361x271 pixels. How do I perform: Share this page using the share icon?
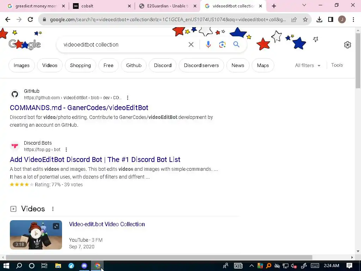point(294,20)
